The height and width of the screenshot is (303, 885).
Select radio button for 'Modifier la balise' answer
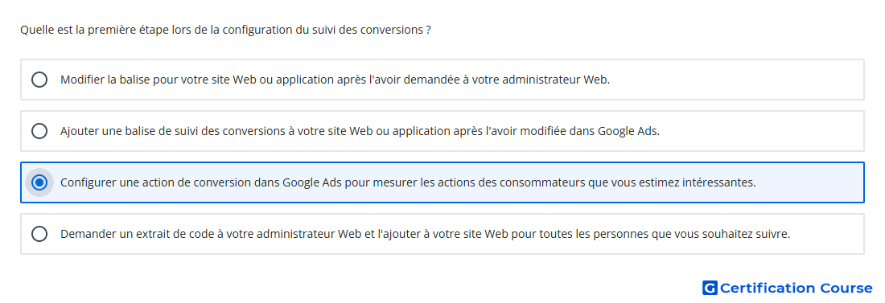coord(39,80)
